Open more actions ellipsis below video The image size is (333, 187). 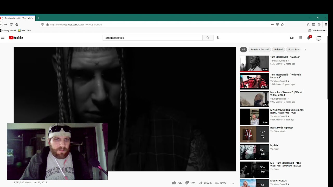232,183
